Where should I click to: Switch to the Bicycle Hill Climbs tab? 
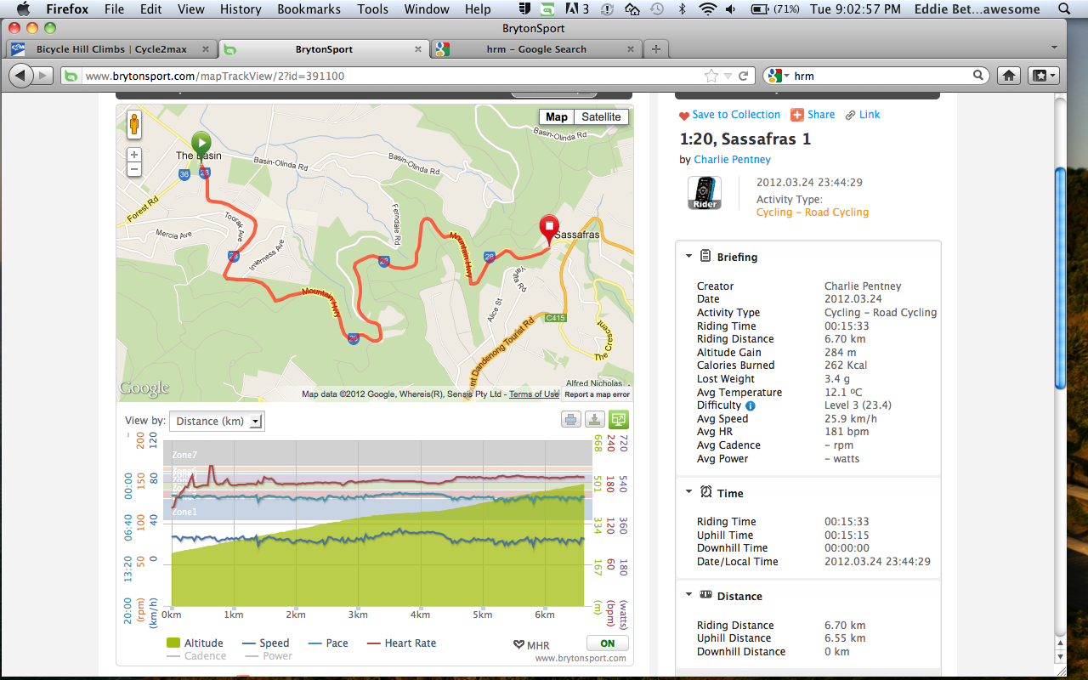point(110,49)
